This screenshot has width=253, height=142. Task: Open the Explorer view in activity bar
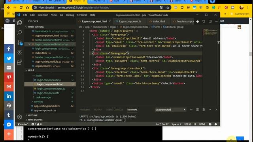pyautogui.click(x=19, y=23)
